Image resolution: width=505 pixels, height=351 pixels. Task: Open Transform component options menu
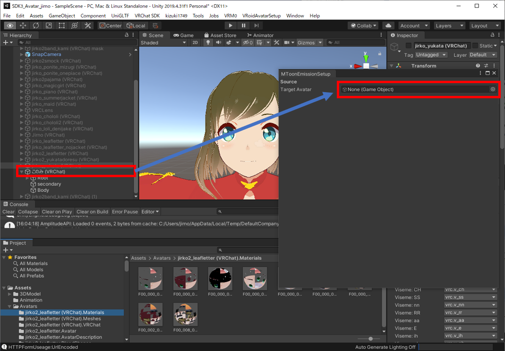click(494, 66)
